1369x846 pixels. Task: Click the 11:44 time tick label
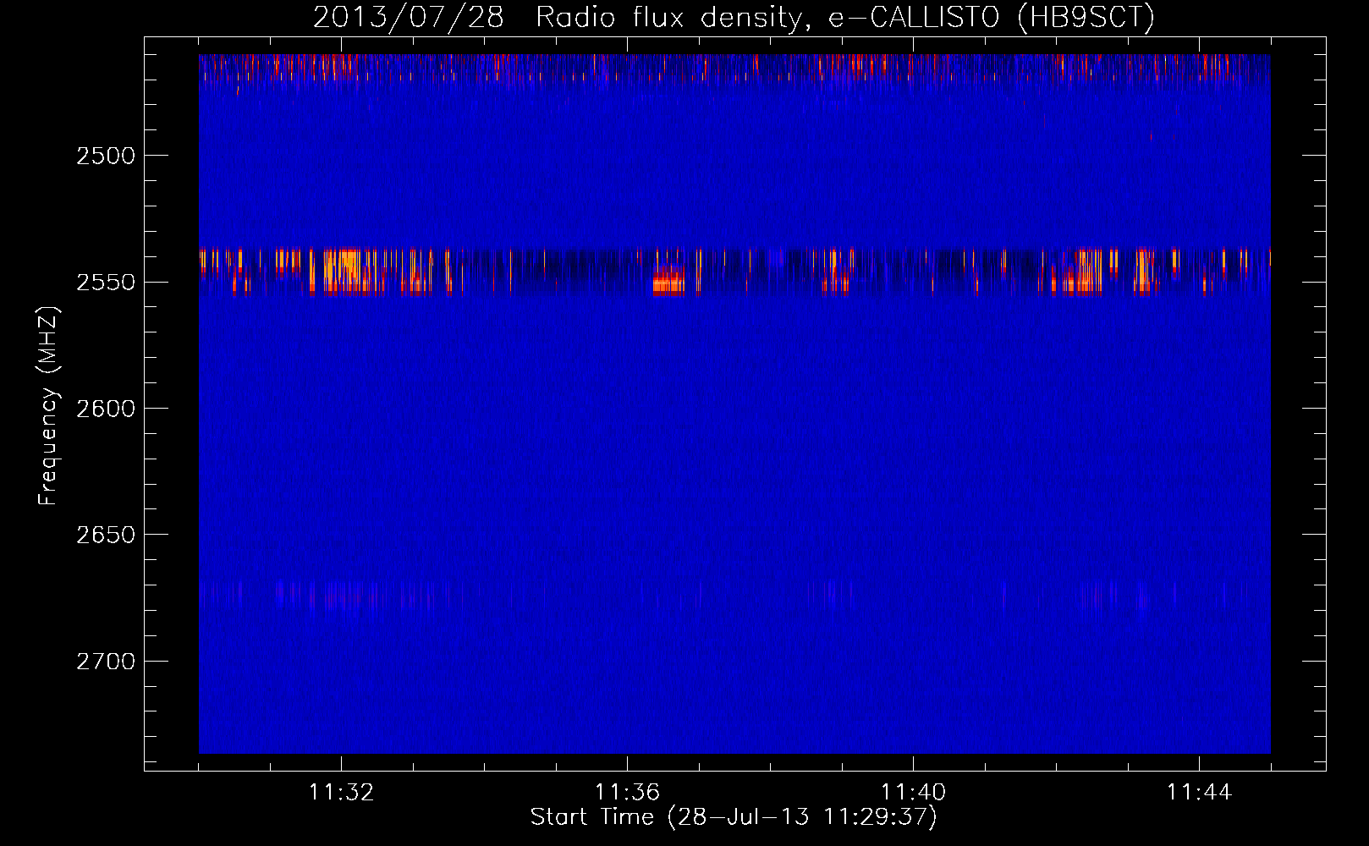click(x=1200, y=793)
